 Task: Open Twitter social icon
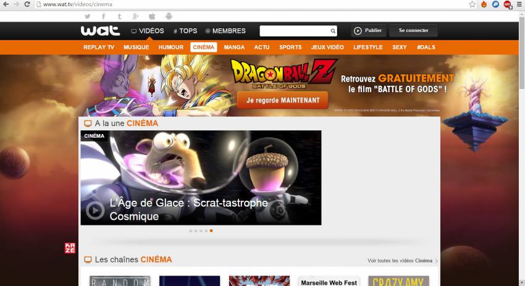pos(87,16)
